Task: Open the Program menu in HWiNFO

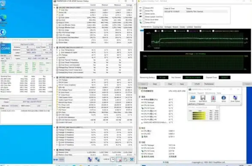Action: 192,93
